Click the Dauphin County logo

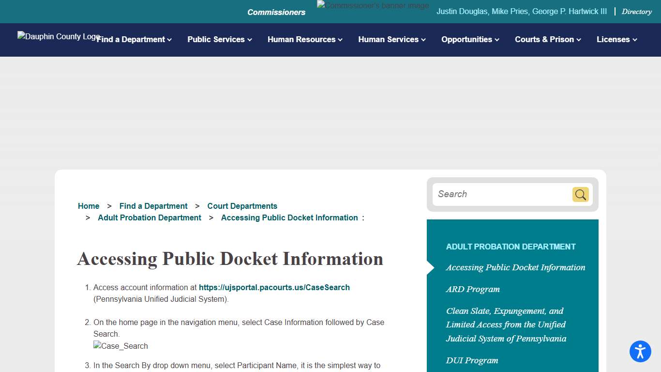tap(58, 36)
